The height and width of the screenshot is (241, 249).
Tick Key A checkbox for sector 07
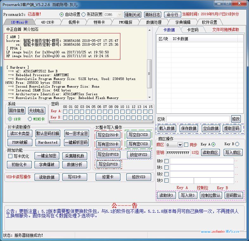click(x=105, y=111)
